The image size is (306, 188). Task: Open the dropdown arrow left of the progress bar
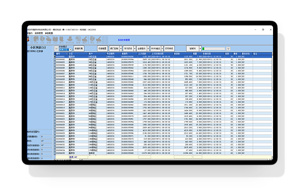(200, 48)
